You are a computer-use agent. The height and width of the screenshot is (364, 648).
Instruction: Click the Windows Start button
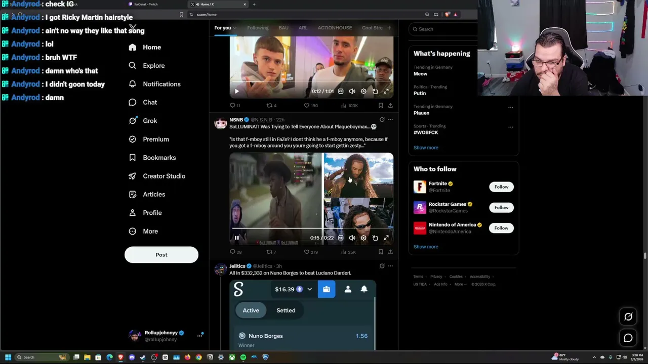pos(8,357)
